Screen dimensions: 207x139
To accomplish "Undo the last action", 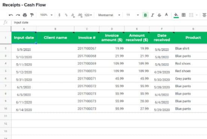I will pos(11,15).
